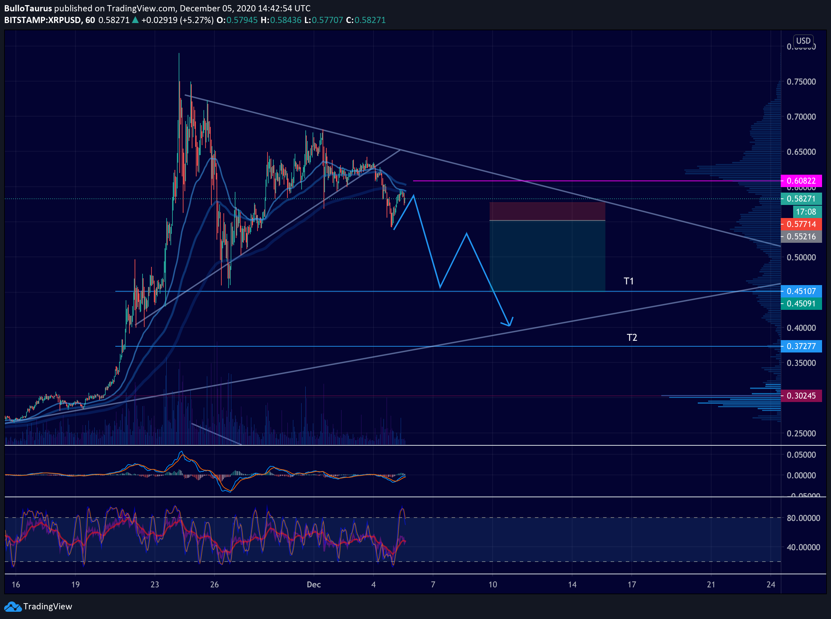Click the 0.65000 price axis tick
Viewport: 831px width, 619px height.
pyautogui.click(x=801, y=152)
